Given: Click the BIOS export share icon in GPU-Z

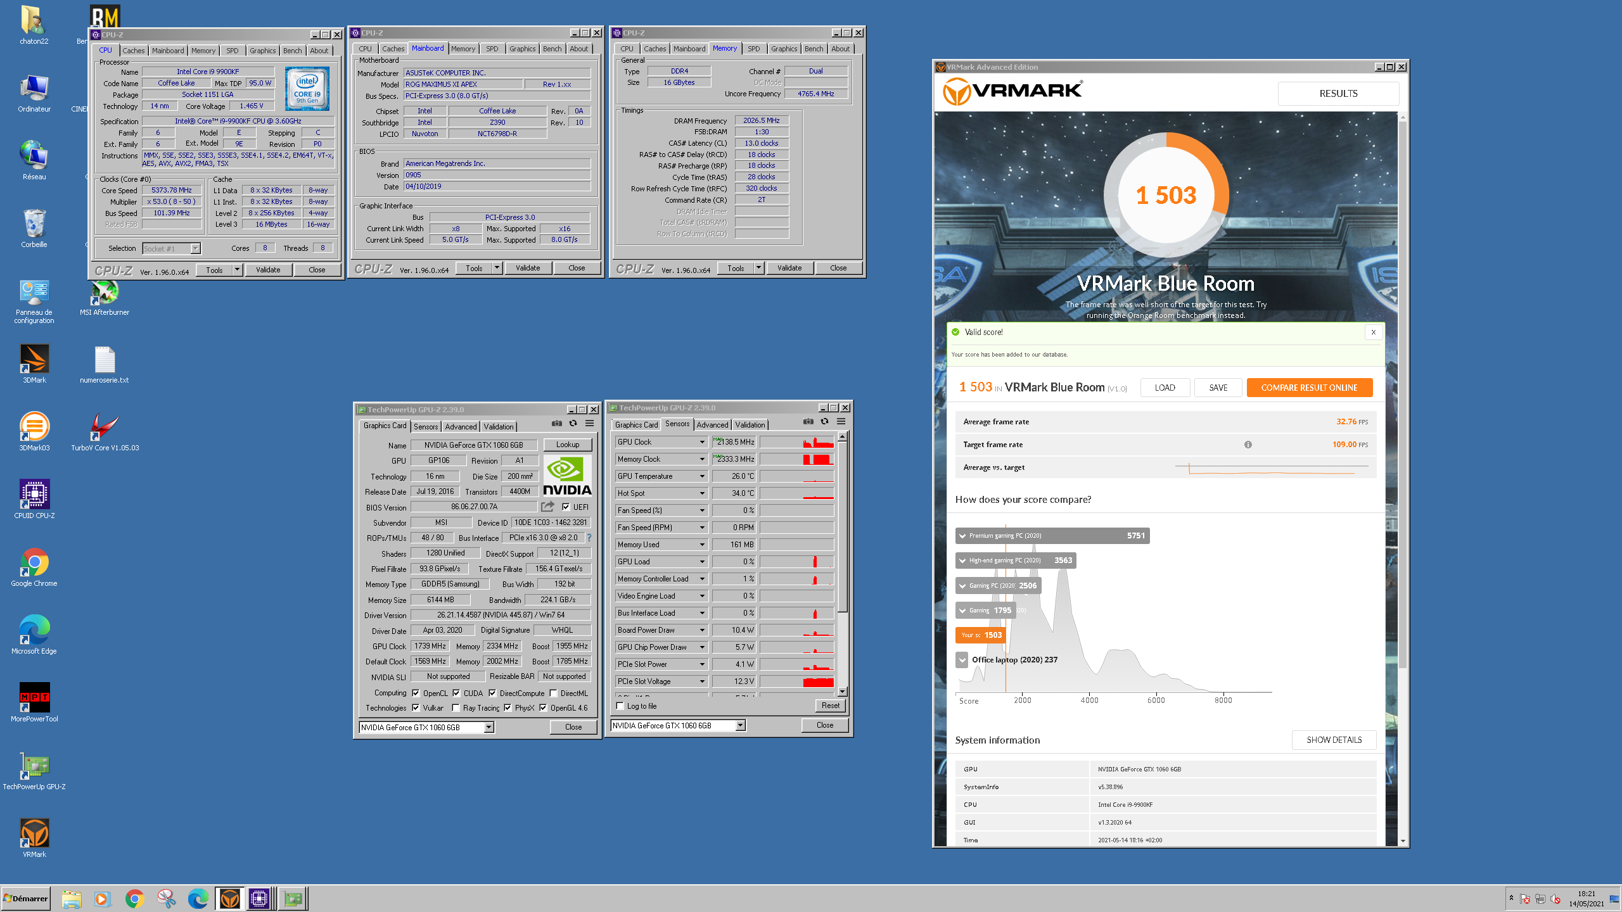Looking at the screenshot, I should click(547, 506).
